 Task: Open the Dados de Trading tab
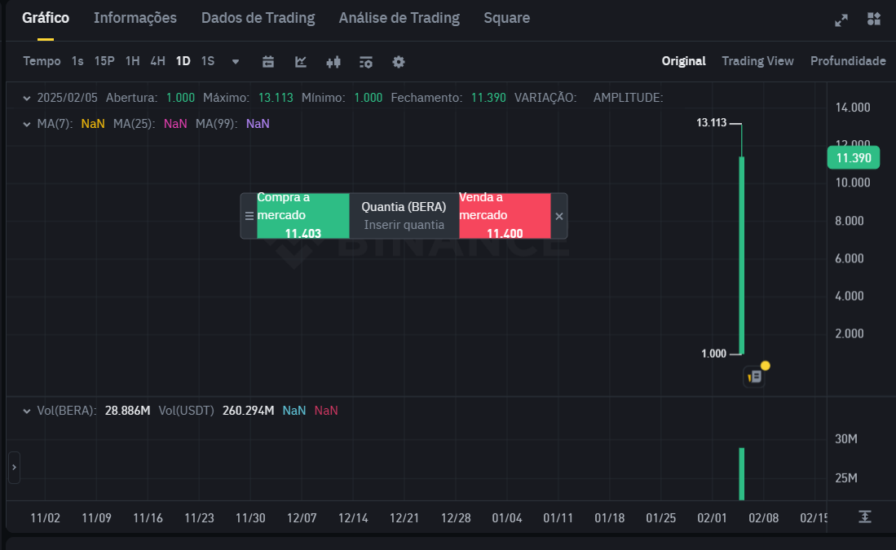tap(258, 18)
